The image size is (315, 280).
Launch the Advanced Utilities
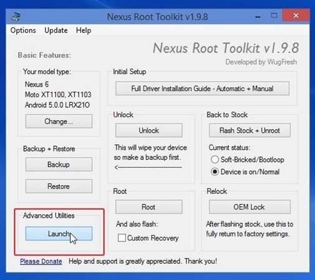click(x=59, y=234)
